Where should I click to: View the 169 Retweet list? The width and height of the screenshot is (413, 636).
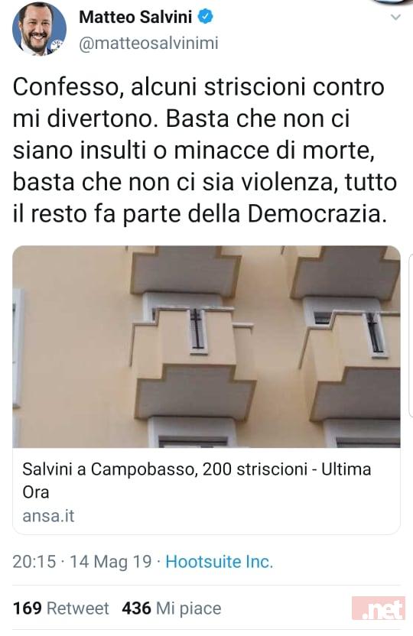[61, 608]
